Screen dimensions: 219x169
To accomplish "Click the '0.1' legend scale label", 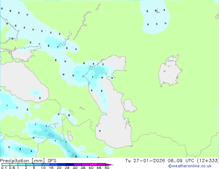I will 4,168.
